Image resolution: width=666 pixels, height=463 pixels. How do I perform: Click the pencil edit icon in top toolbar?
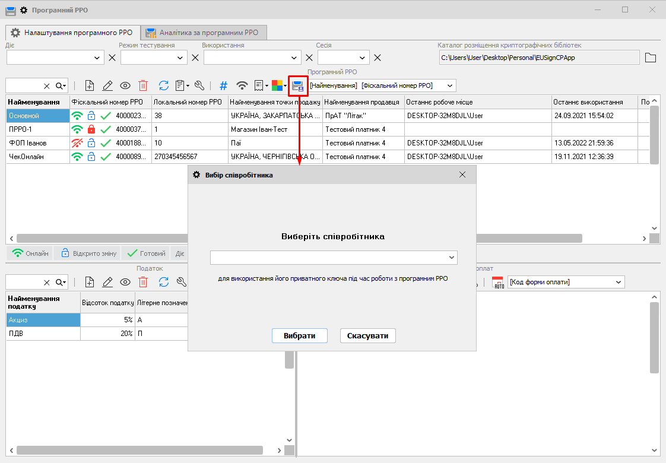click(107, 85)
